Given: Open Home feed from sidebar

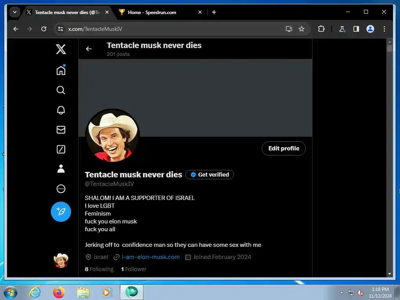Looking at the screenshot, I should click(x=61, y=70).
